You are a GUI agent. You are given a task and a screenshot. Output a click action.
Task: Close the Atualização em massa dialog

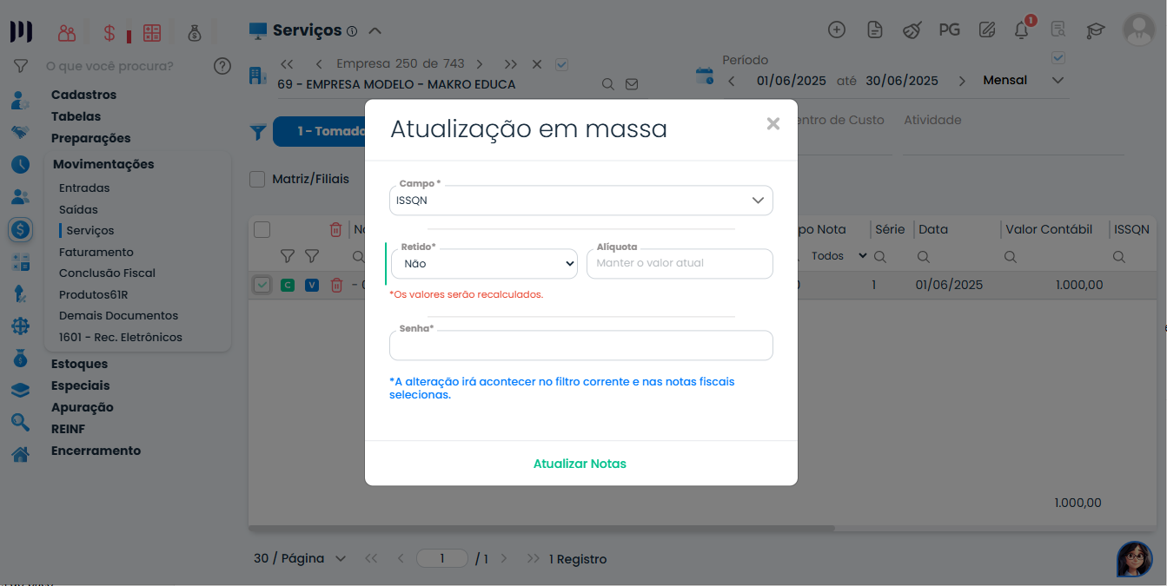[773, 124]
